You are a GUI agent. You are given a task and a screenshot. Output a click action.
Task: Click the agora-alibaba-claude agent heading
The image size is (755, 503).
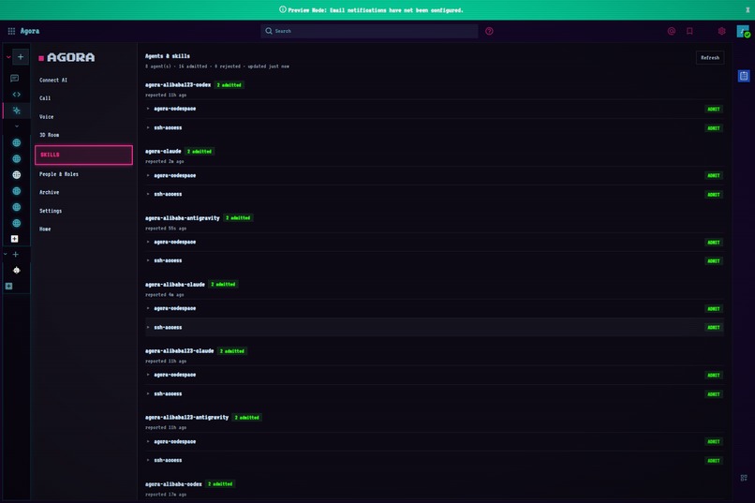tap(175, 284)
